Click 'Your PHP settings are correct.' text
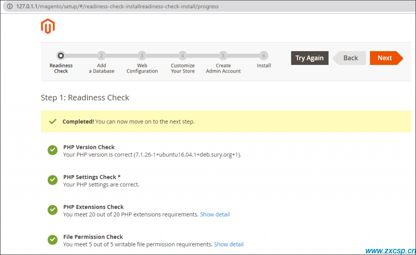The height and width of the screenshot is (255, 416). tap(101, 184)
